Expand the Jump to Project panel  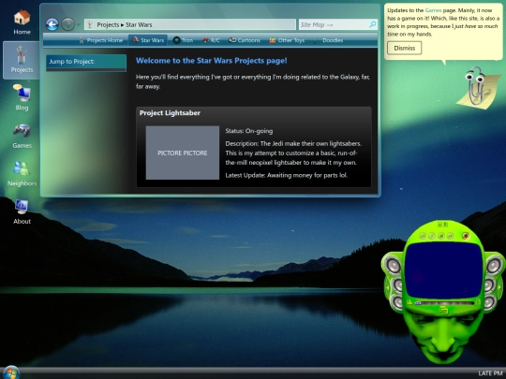click(86, 63)
